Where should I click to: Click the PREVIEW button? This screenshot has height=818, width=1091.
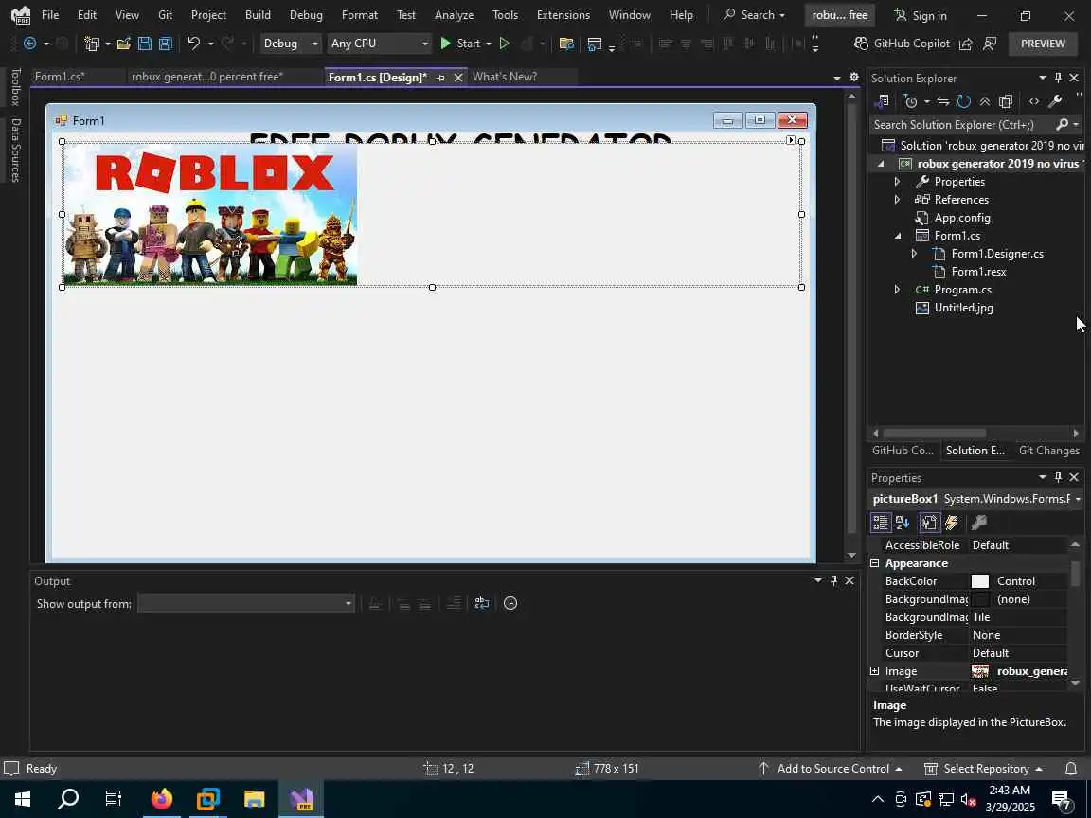[x=1043, y=44]
